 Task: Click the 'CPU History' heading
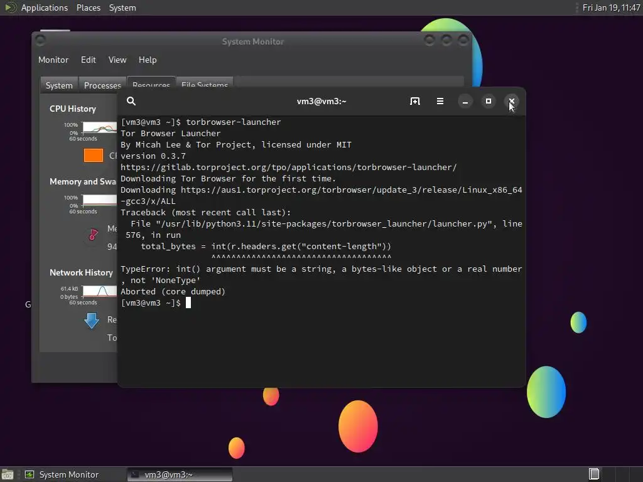(73, 109)
